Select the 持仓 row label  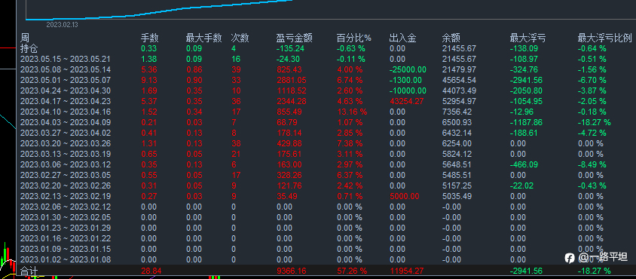point(29,49)
